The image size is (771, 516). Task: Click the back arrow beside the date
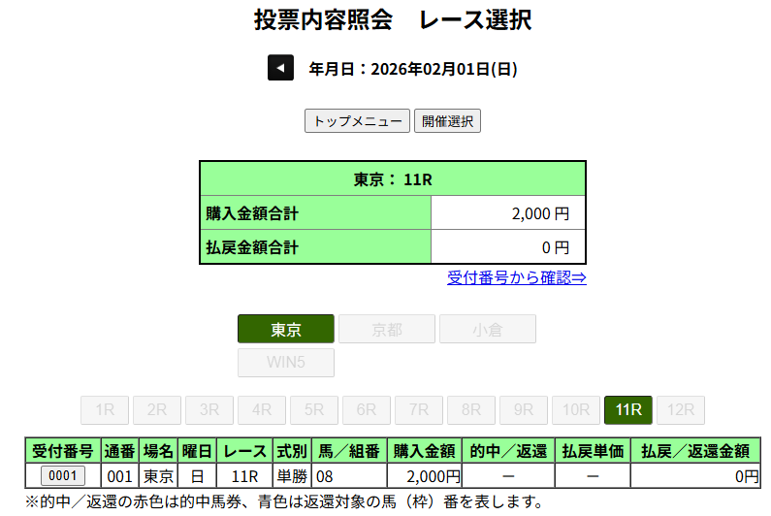(280, 68)
